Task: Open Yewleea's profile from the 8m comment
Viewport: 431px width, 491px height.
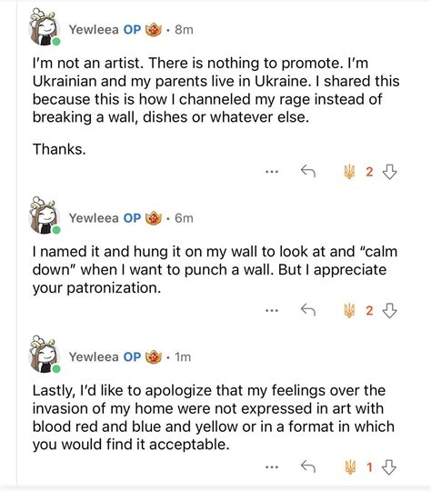Action: click(94, 30)
